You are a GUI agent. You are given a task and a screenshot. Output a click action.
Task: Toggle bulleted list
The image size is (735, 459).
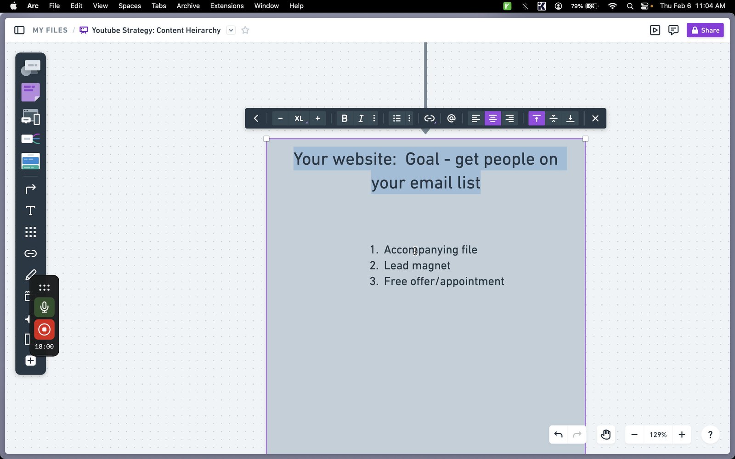click(396, 118)
